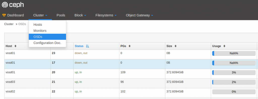Screen dimensions: 258x99
Task: Click the 0% usage bar
Action: (234, 92)
